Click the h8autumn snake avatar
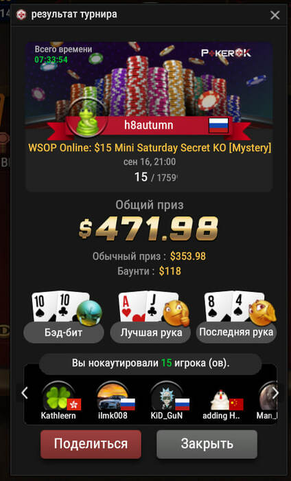Screen dimensions: 291x481 click(88, 120)
